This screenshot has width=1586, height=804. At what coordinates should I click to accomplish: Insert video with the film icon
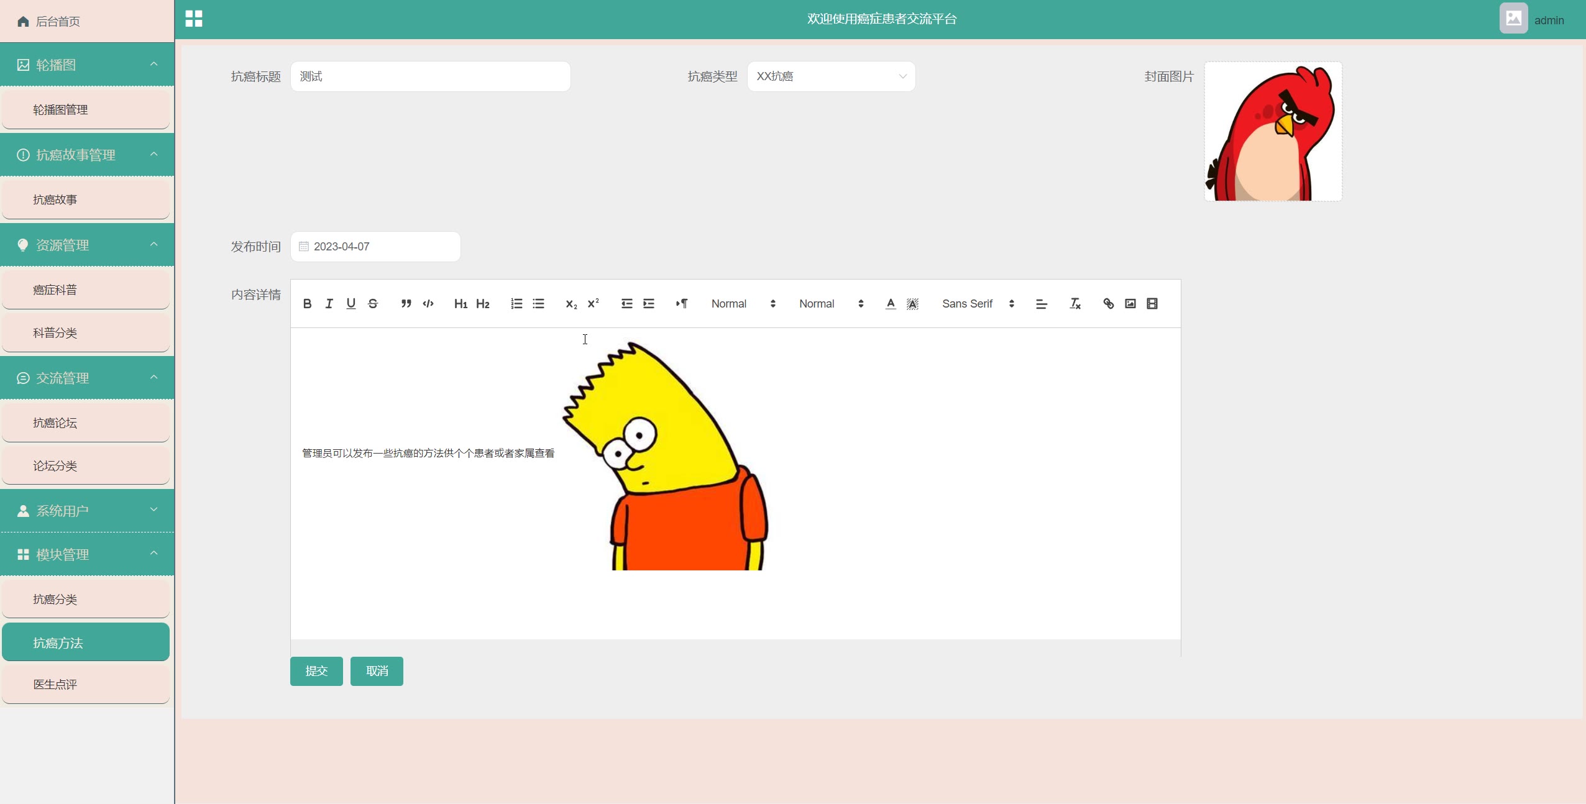[1152, 304]
